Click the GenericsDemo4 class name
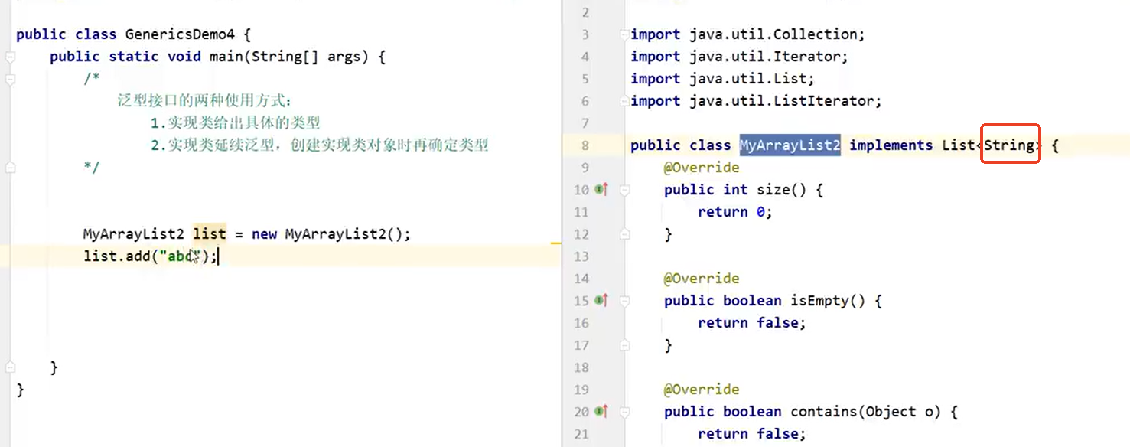Screen dimensions: 1130x447 [180, 34]
